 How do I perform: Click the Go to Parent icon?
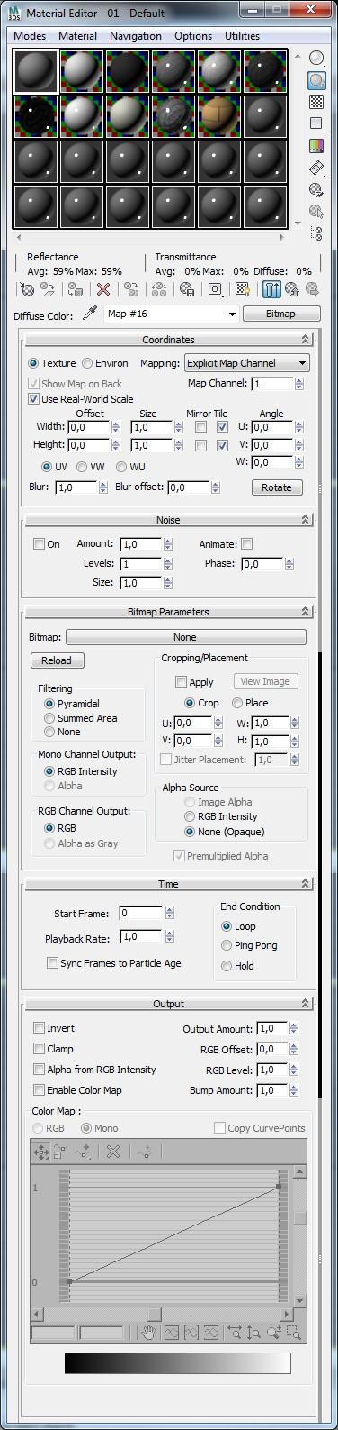pyautogui.click(x=292, y=289)
